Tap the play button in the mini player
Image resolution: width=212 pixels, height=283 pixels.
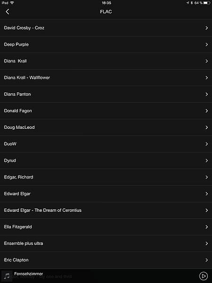pos(204,276)
